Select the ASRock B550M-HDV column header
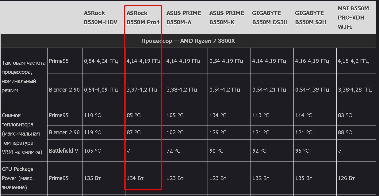The width and height of the screenshot is (379, 196). (101, 17)
